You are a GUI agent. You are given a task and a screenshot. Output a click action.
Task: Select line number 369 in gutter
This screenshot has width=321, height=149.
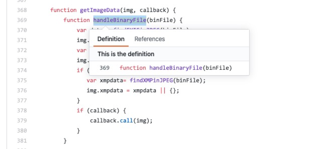(x=22, y=20)
